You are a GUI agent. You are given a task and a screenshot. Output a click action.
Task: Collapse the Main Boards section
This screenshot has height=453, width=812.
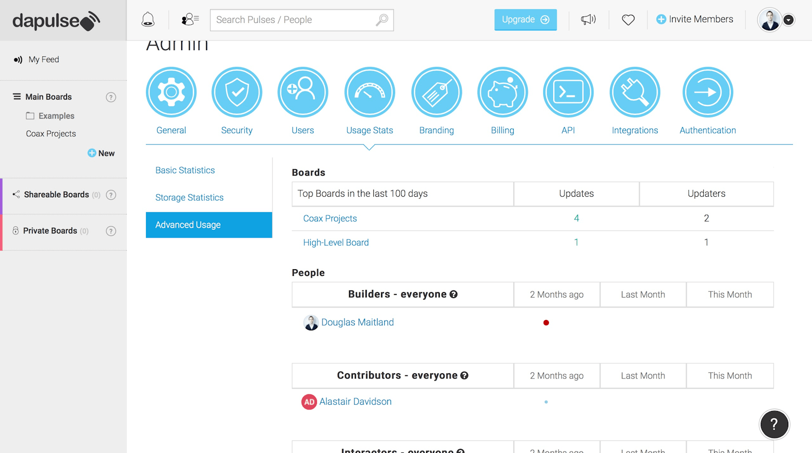click(x=17, y=97)
